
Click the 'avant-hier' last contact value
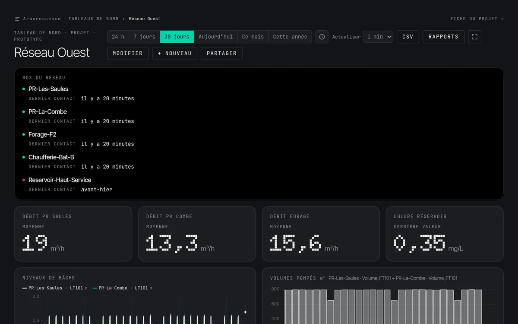[97, 190]
